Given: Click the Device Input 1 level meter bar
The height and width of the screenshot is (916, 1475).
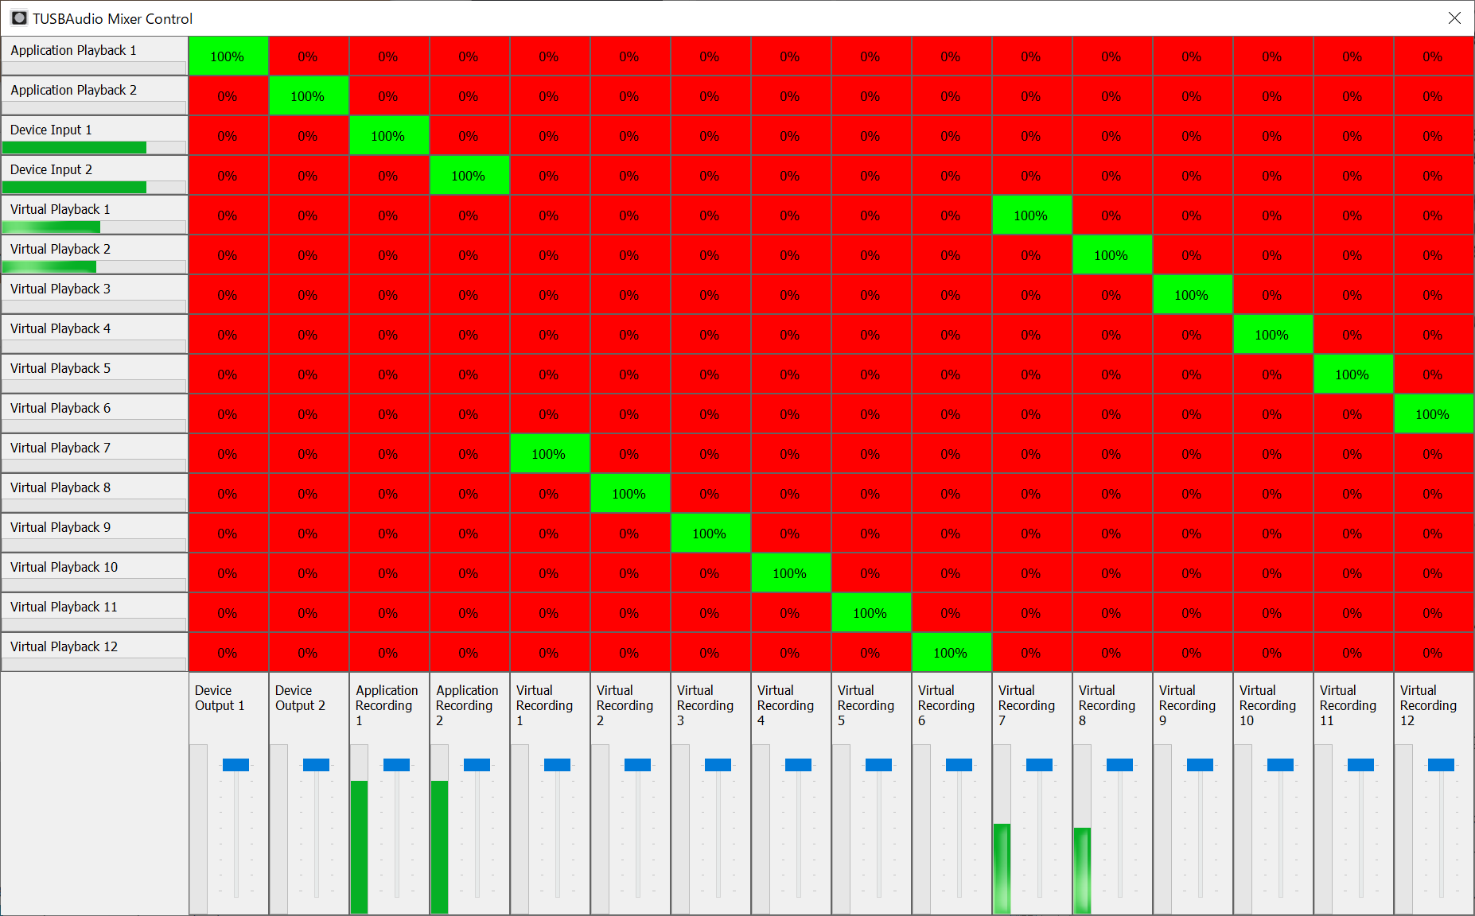Looking at the screenshot, I should (x=94, y=147).
